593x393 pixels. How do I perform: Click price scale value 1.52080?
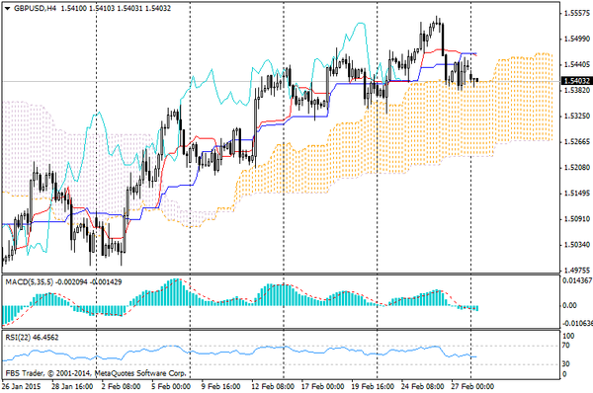(577, 168)
